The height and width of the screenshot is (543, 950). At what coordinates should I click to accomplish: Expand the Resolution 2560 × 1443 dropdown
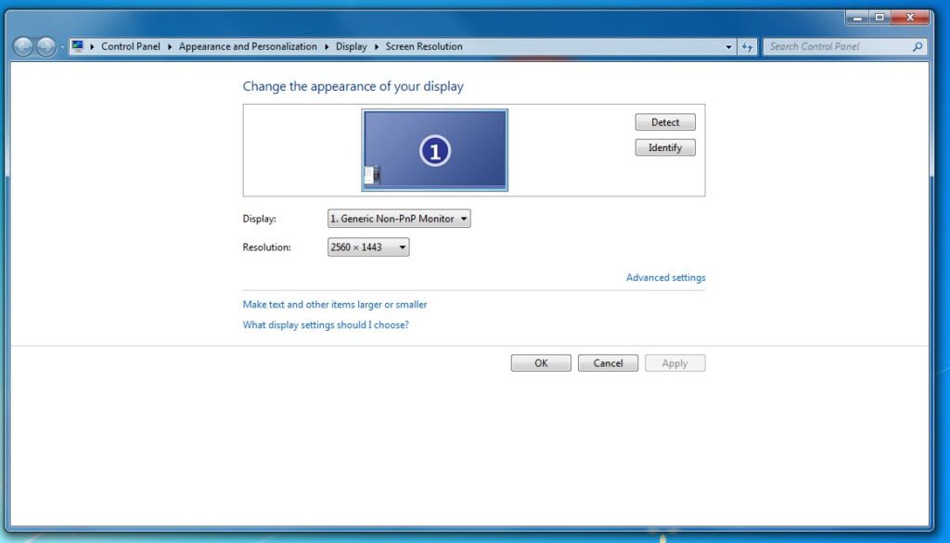point(368,247)
